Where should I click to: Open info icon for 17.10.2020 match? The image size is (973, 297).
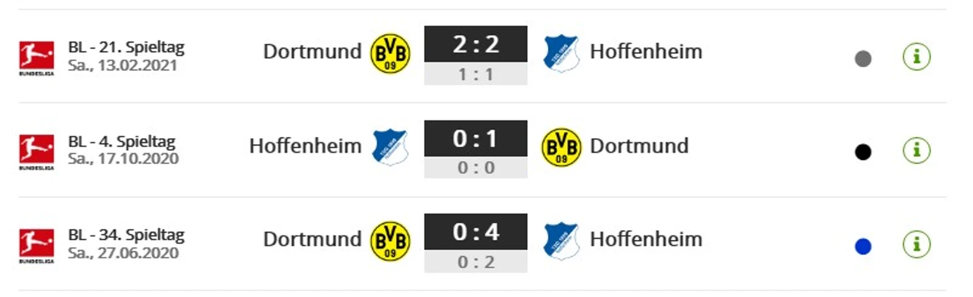(916, 151)
